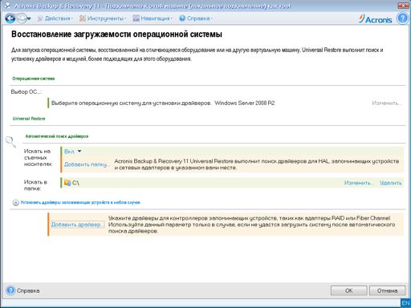Click Изменить link for operating system selection
Image resolution: width=411 pixels, height=308 pixels.
point(387,103)
